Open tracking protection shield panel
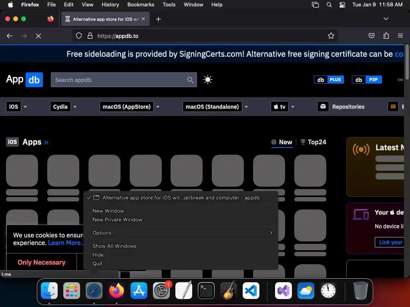410x307 pixels. click(x=79, y=36)
